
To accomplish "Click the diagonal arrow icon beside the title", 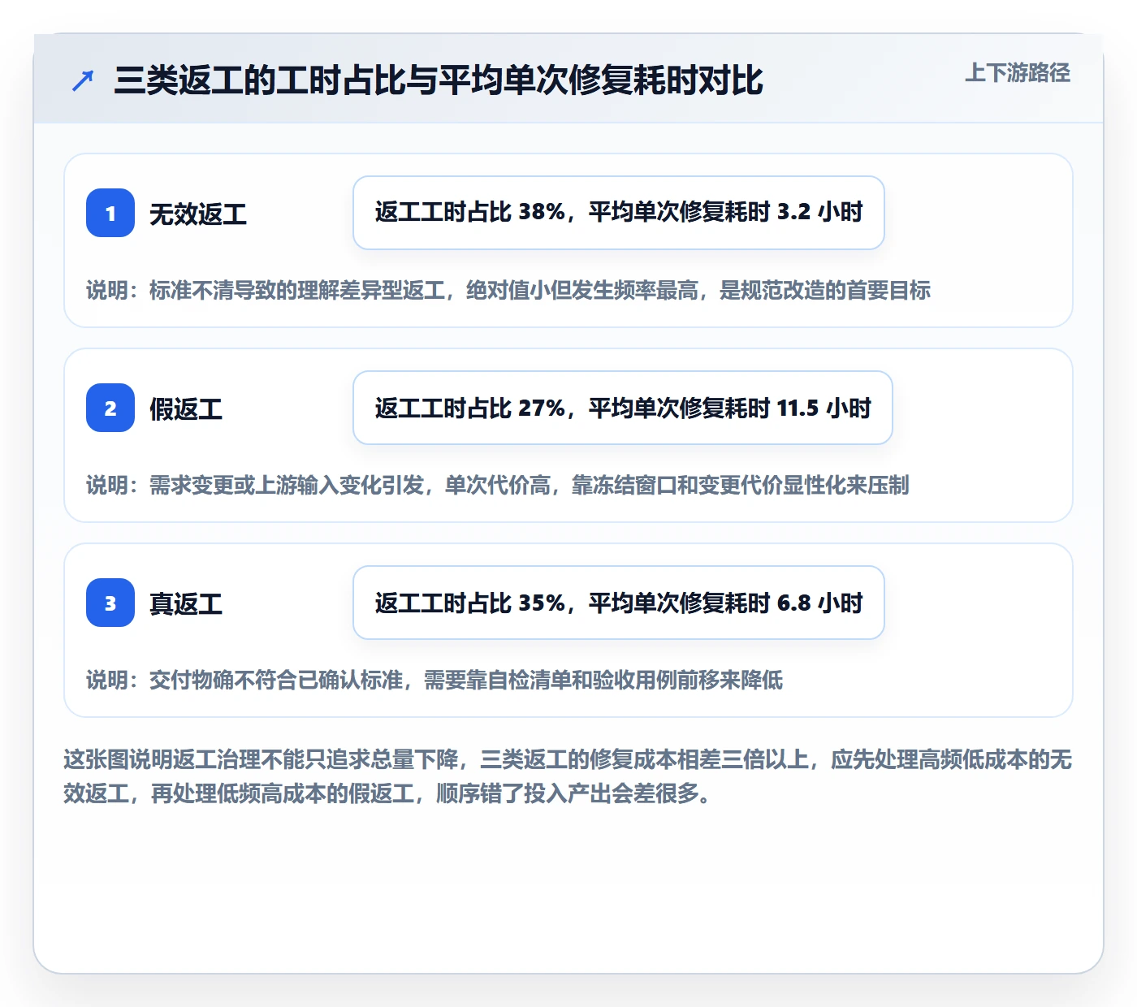I will pyautogui.click(x=83, y=80).
